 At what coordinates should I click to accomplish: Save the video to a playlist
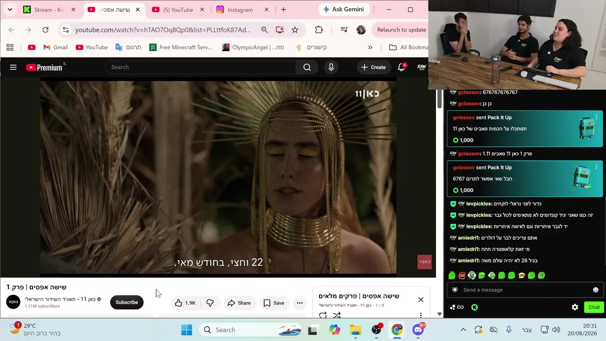[x=274, y=303]
